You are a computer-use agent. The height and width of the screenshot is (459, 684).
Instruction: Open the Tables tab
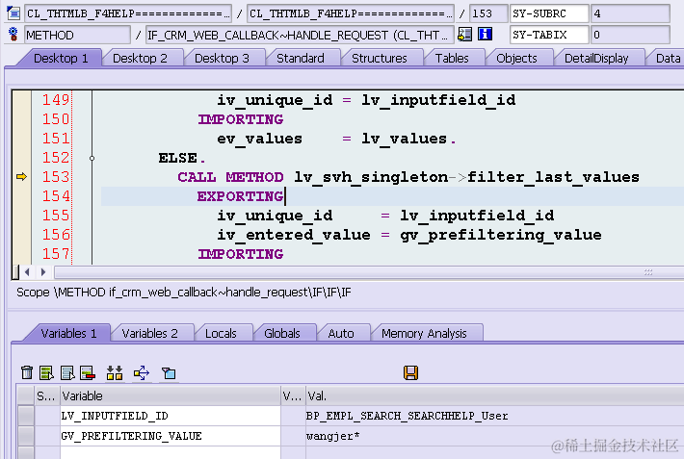tap(452, 58)
